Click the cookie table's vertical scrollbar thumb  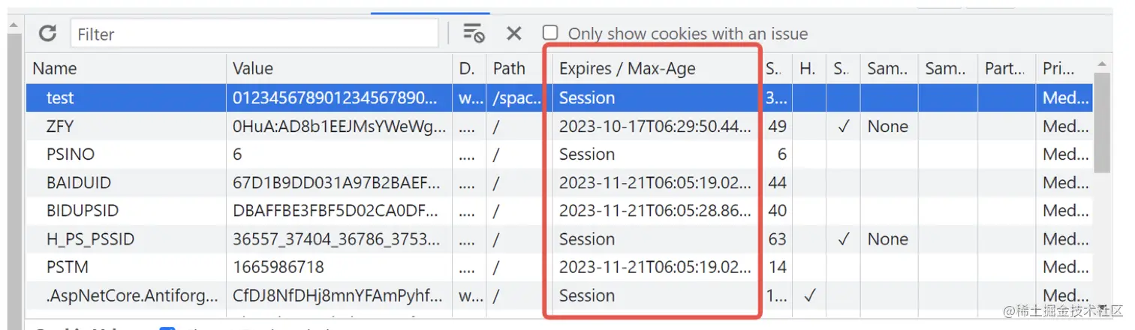coord(1101,120)
